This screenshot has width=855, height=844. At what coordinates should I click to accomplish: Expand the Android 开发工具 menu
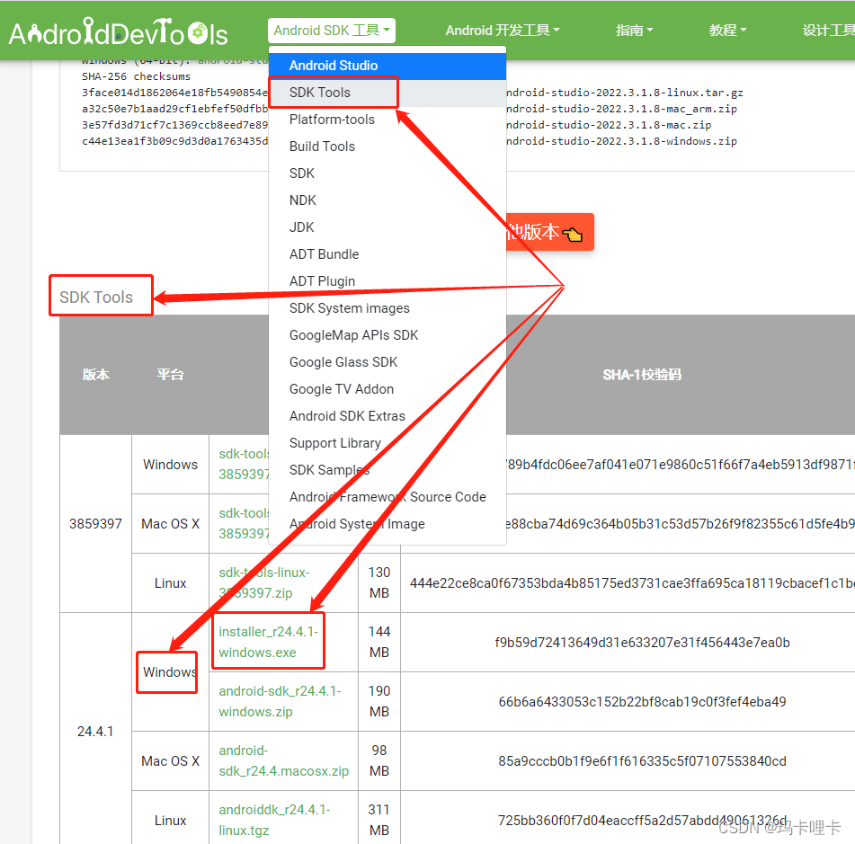(503, 31)
